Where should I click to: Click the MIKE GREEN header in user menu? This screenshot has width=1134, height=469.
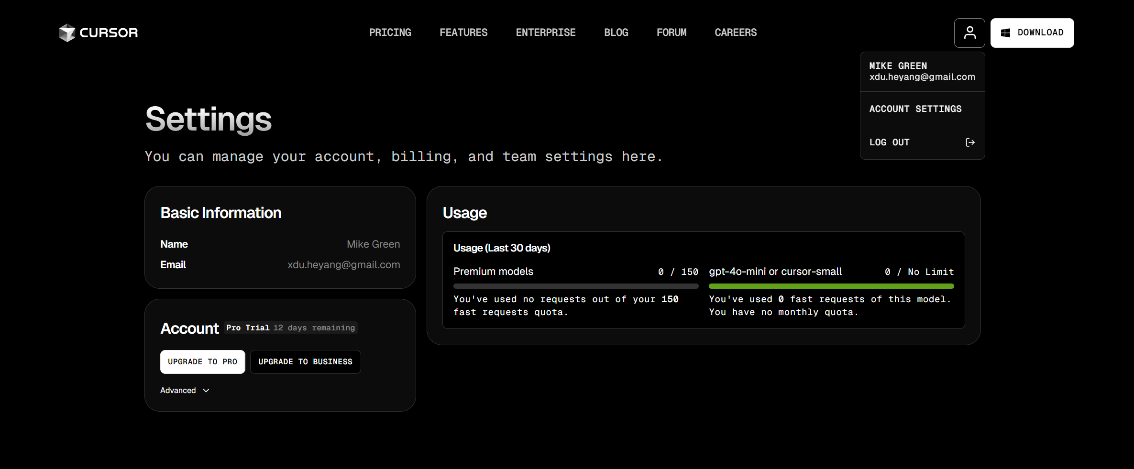point(898,66)
